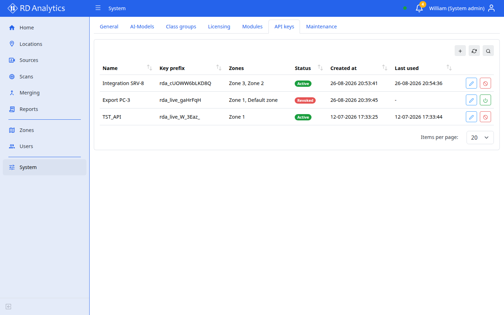The height and width of the screenshot is (315, 504).
Task: Sort table by Key prefix column
Action: coord(219,68)
